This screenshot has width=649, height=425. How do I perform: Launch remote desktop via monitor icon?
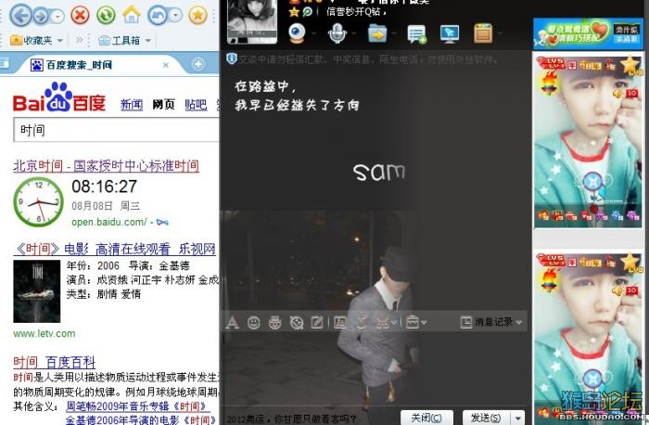coord(450,34)
